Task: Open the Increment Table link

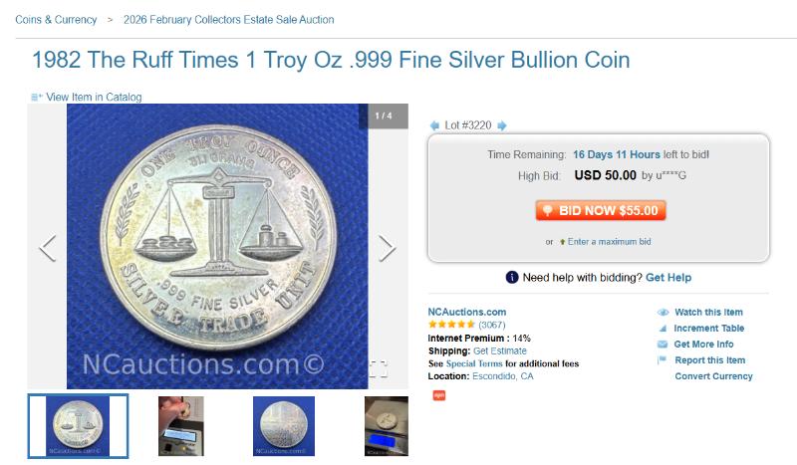Action: pyautogui.click(x=708, y=329)
